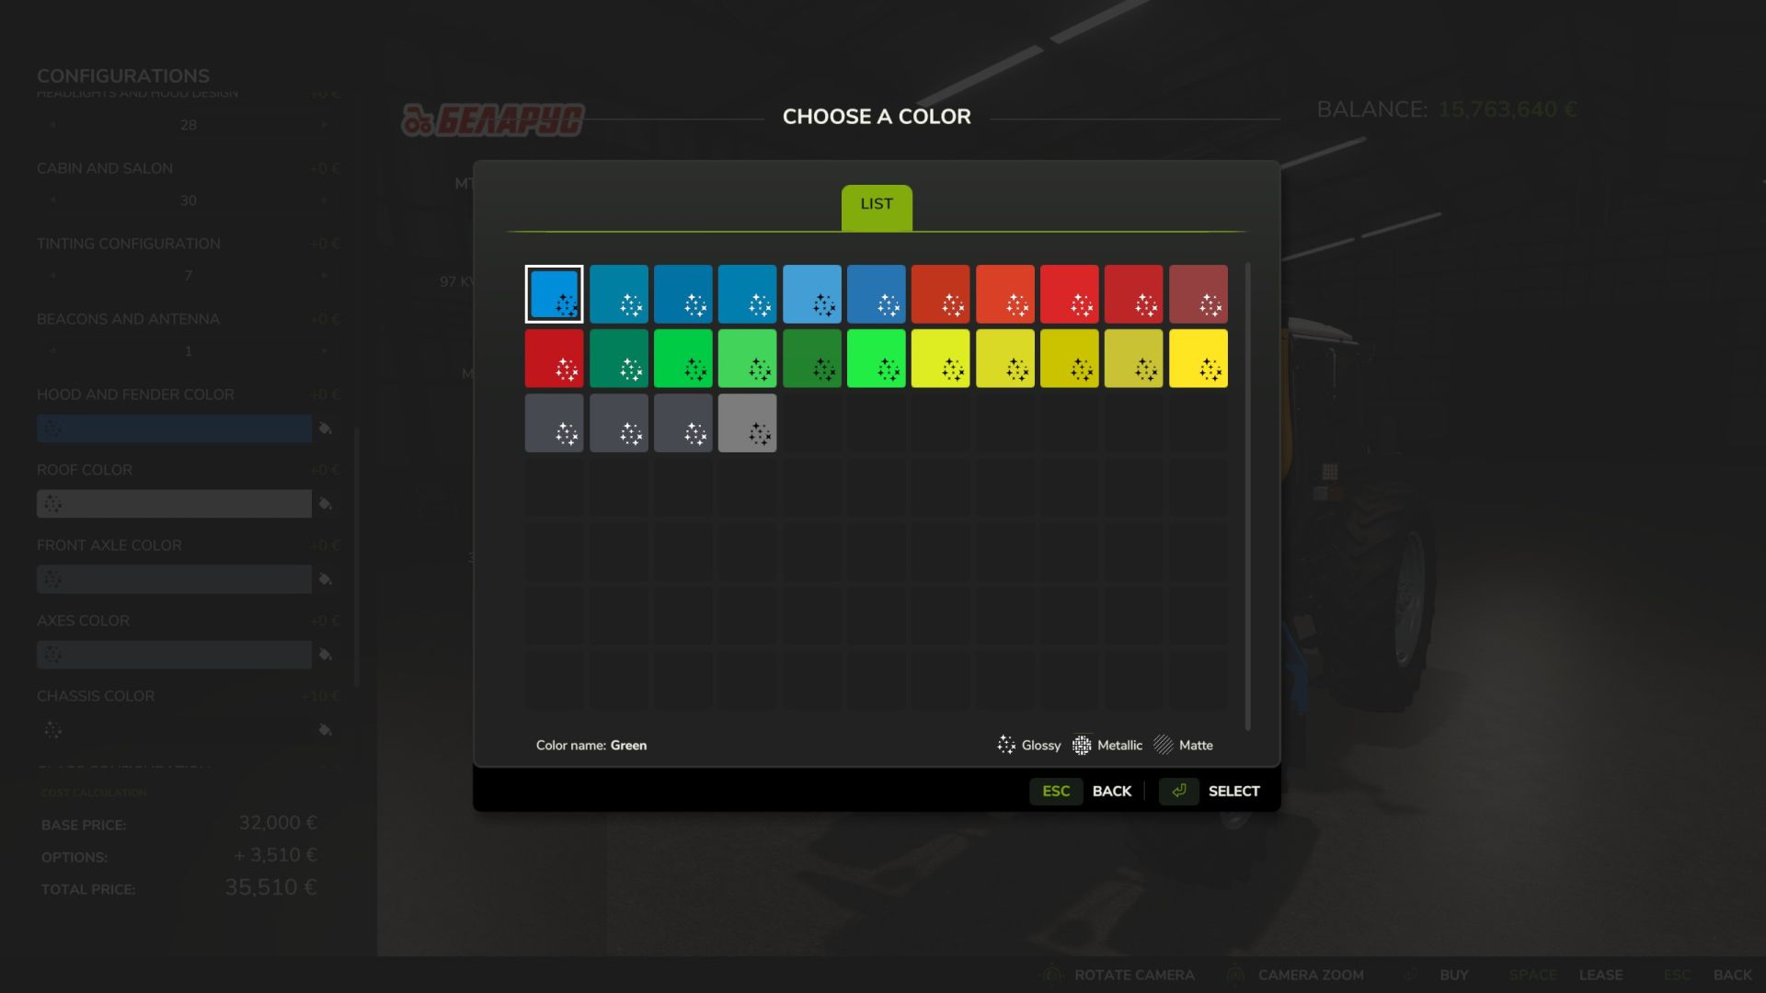Pick the bright yellow swatch ending row two
This screenshot has height=993, width=1766.
click(x=1198, y=359)
